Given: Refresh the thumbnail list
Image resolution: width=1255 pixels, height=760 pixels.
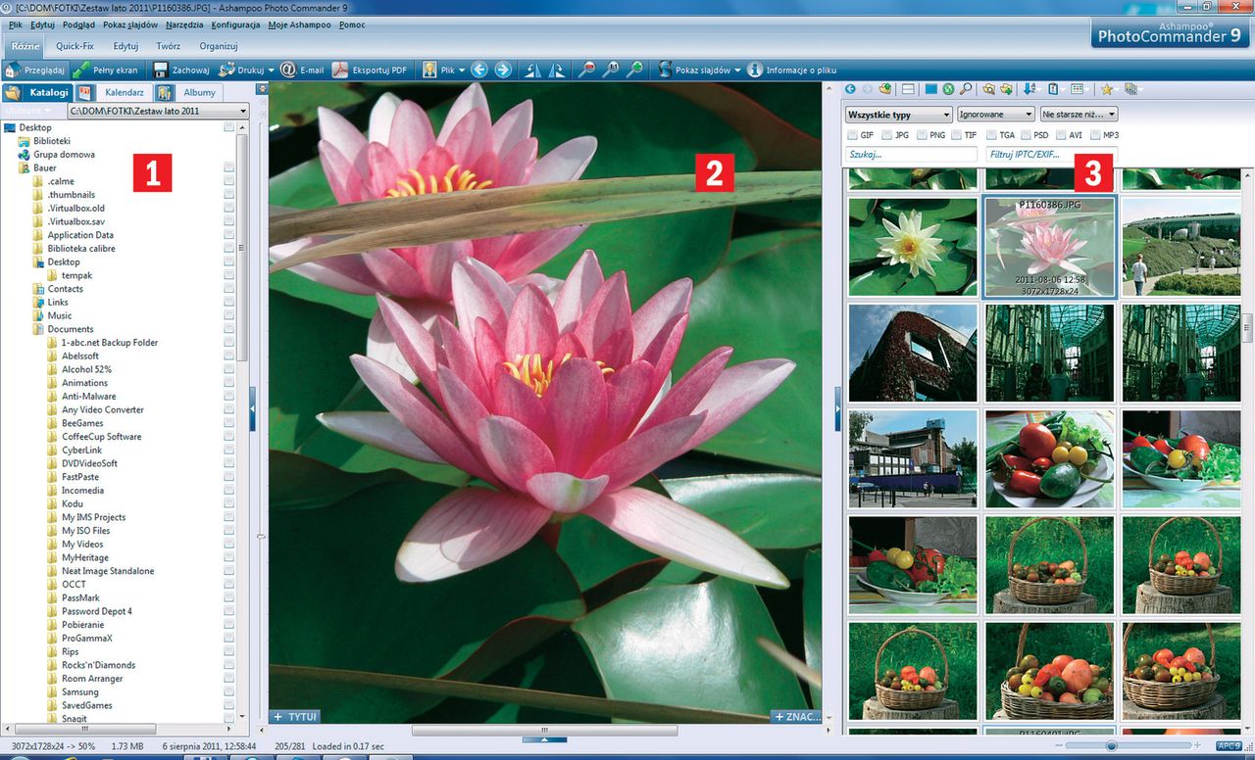Looking at the screenshot, I should 948,89.
